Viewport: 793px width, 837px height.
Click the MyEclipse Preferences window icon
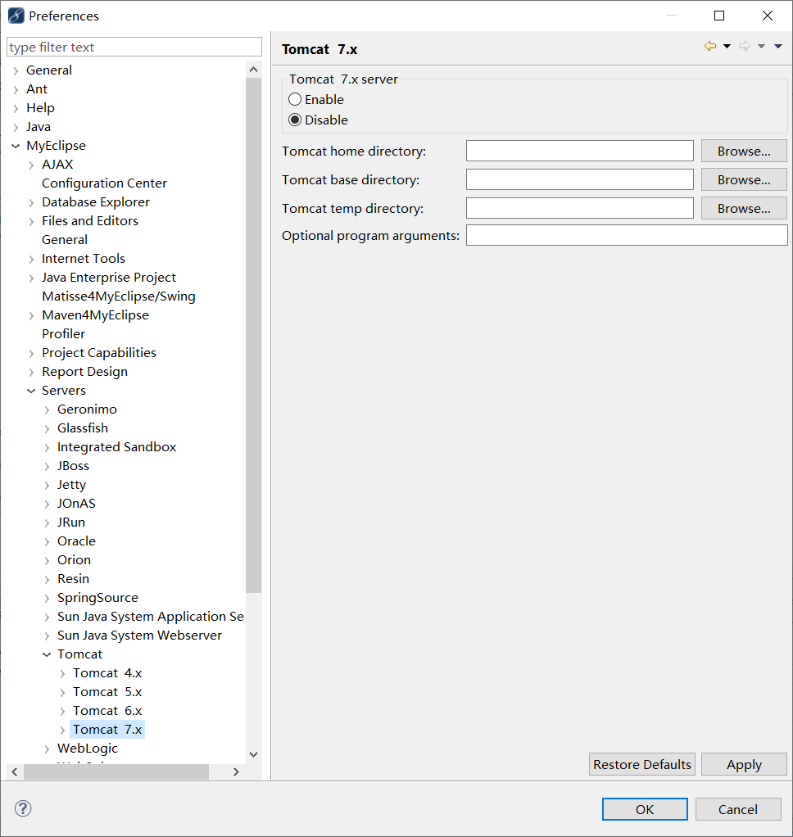tap(16, 16)
